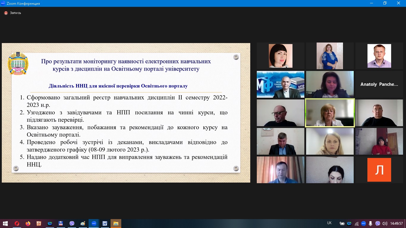Screen dimensions: 406x228
Task: Open the Paint palette icon in taskbar
Action: (x=83, y=224)
